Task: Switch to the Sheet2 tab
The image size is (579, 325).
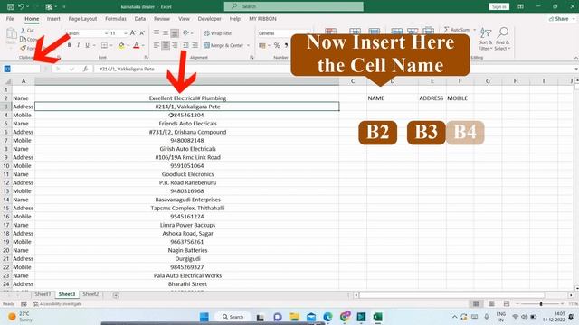Action: click(90, 294)
